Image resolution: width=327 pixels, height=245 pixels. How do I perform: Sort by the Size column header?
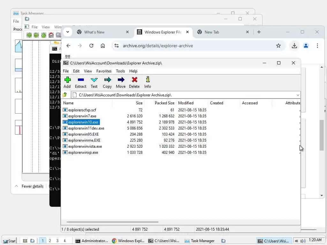[x=128, y=103]
